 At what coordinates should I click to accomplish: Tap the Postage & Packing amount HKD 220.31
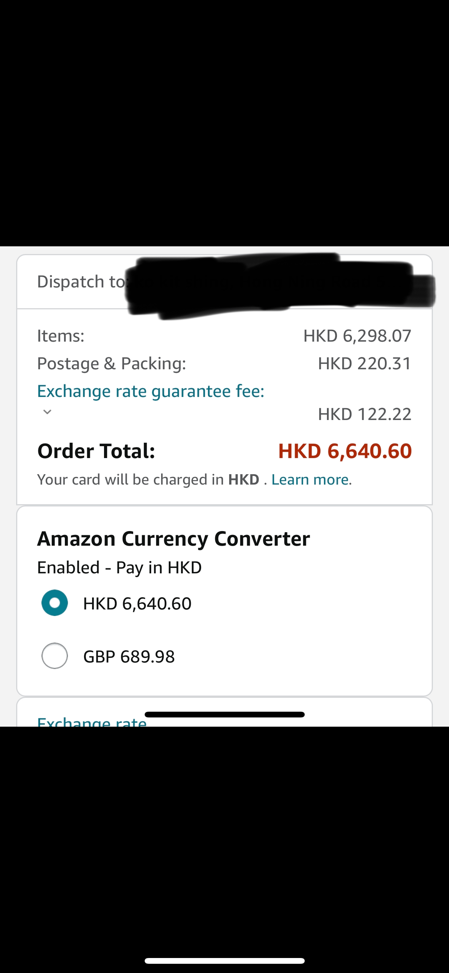point(365,364)
